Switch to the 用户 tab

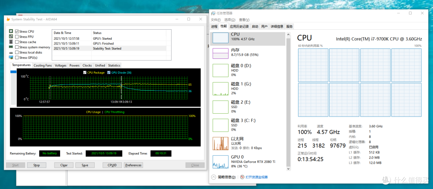(x=264, y=26)
